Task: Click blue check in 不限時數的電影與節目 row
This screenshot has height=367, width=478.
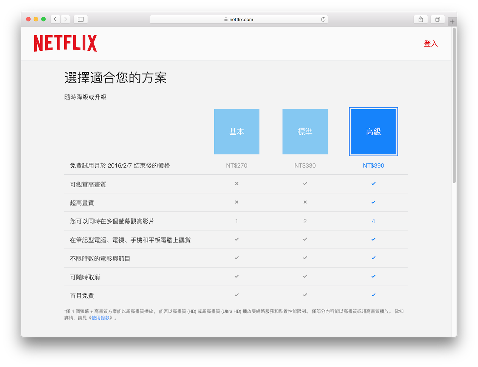Action: pos(373,258)
